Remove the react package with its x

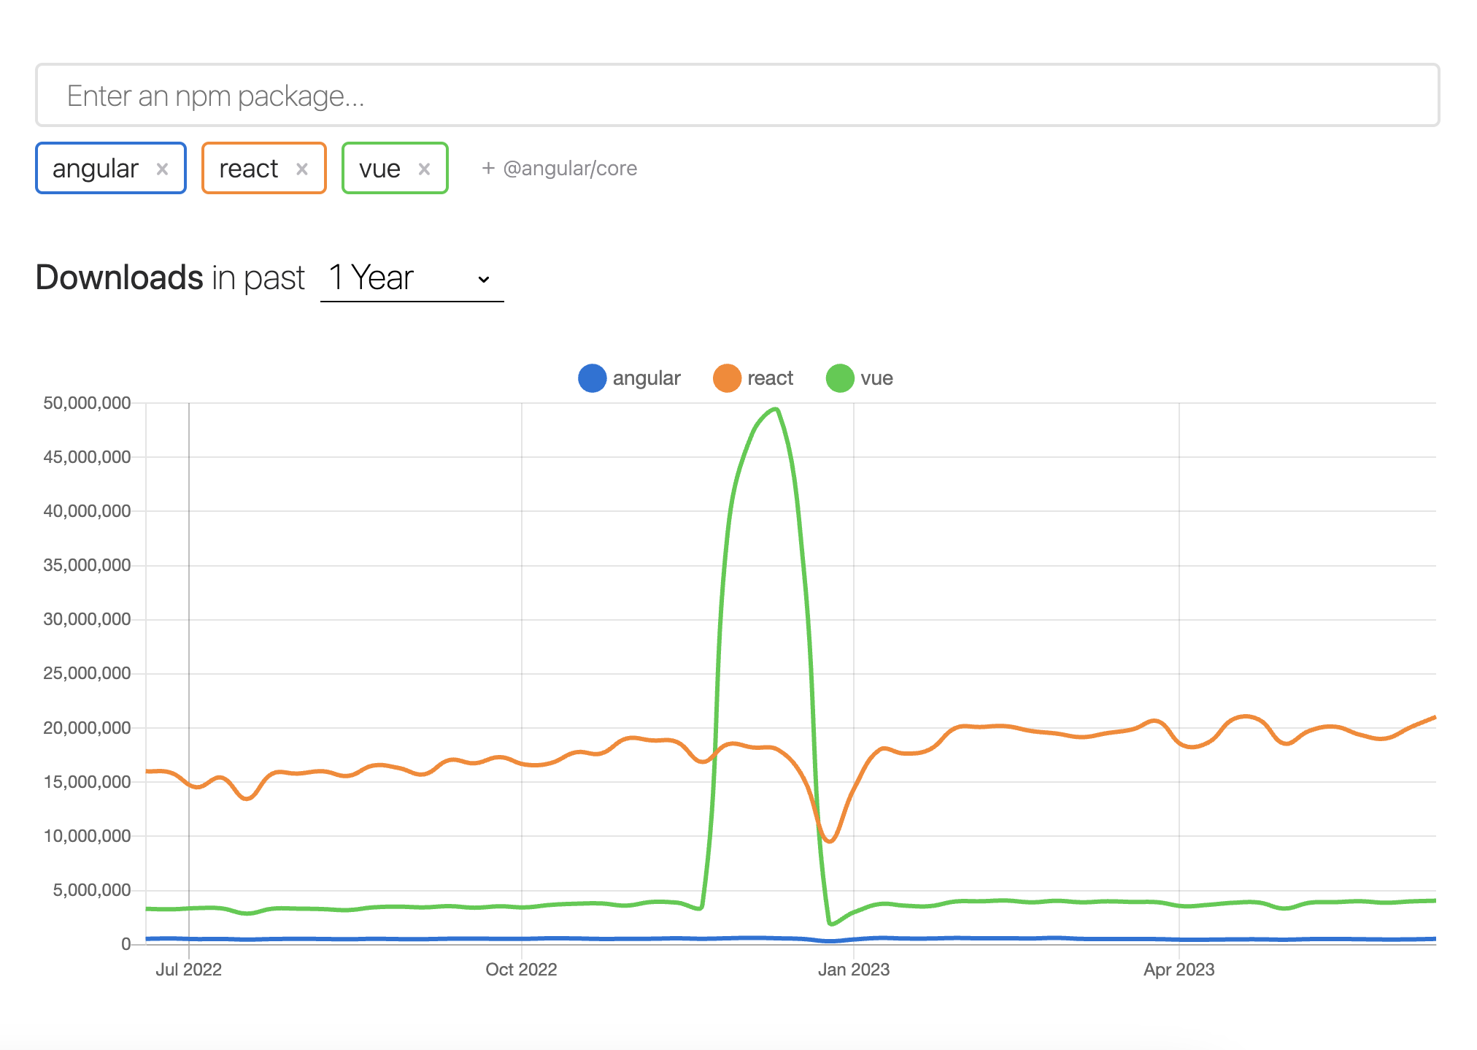pyautogui.click(x=301, y=169)
